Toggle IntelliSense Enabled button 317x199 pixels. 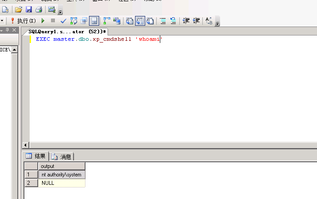click(94, 21)
